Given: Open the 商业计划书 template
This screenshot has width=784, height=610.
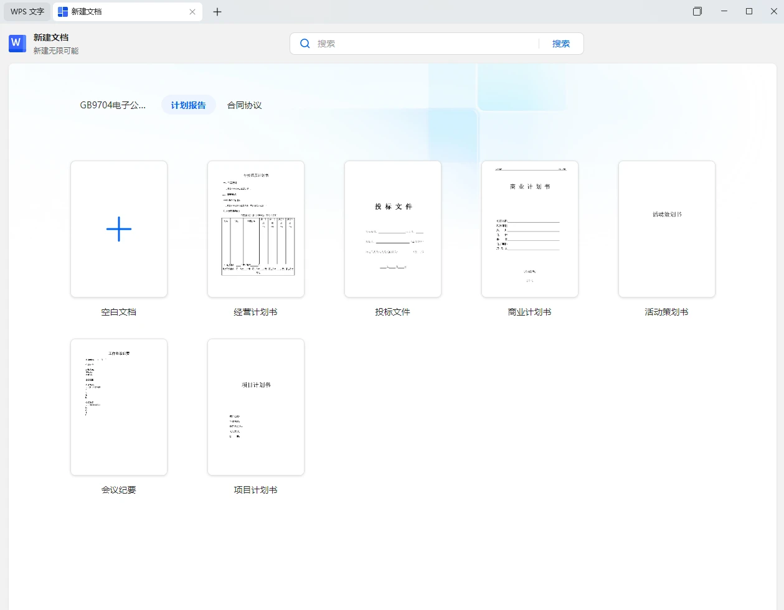Looking at the screenshot, I should (529, 229).
